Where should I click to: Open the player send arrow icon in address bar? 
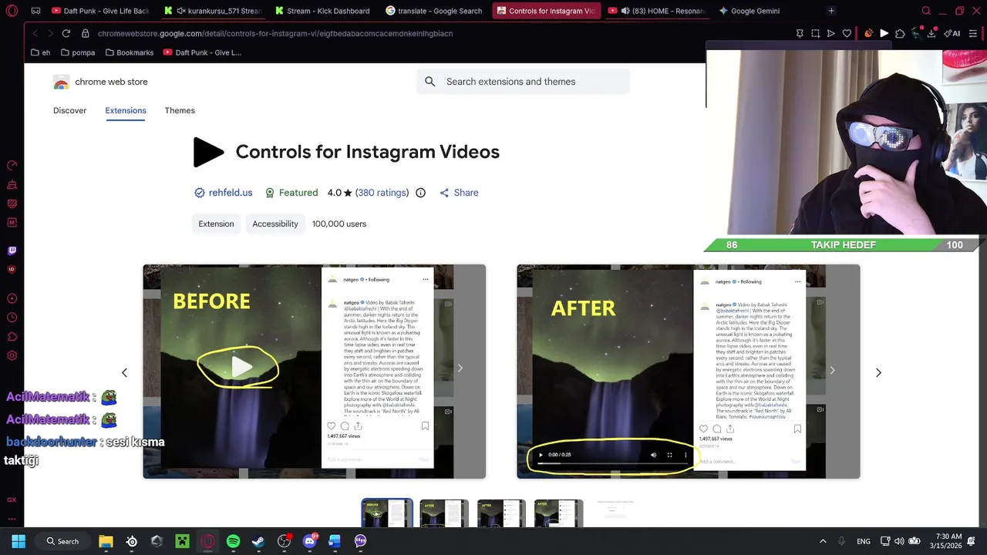click(830, 34)
